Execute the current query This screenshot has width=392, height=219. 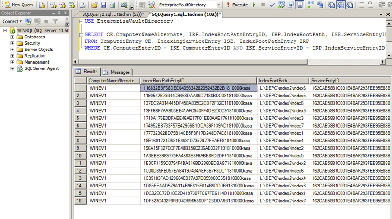(x=237, y=5)
